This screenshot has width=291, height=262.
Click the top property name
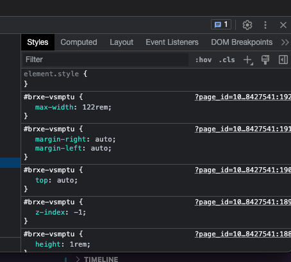point(42,180)
